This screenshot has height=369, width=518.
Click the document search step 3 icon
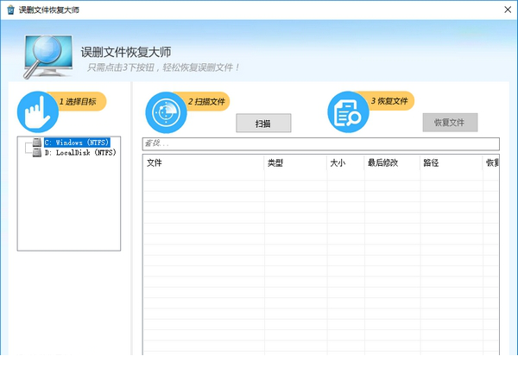348,112
